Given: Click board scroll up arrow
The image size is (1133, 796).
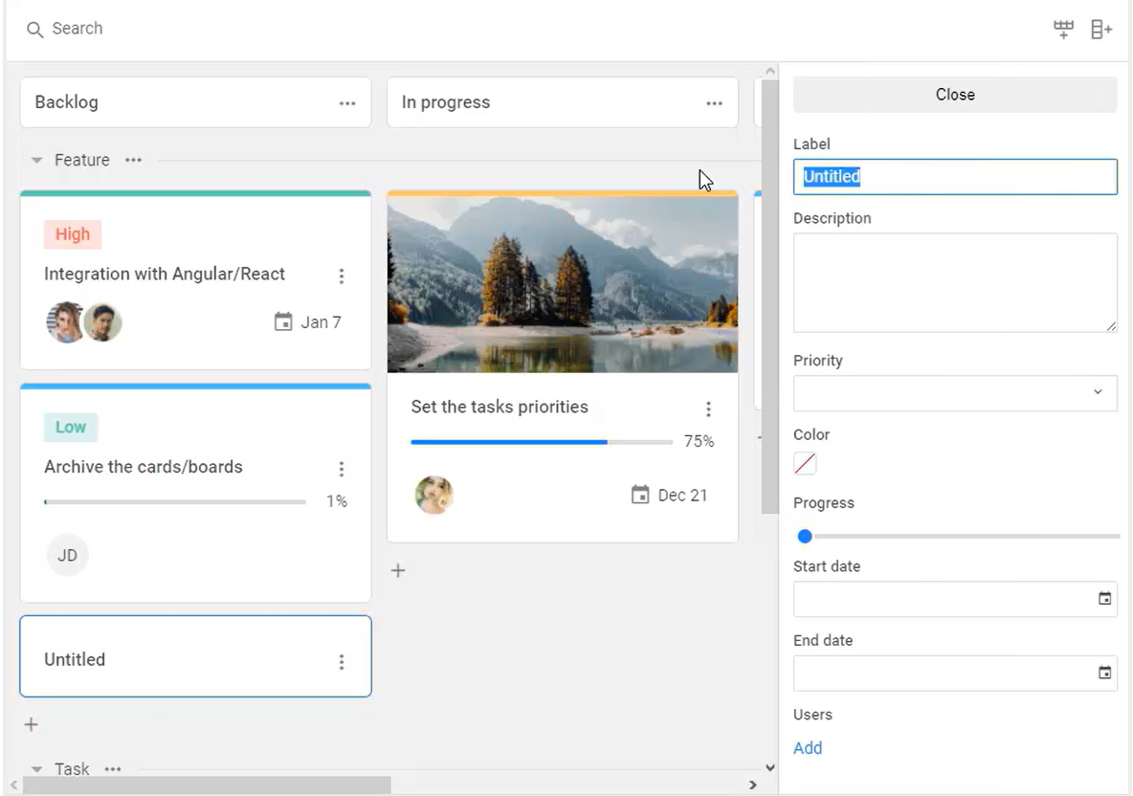Looking at the screenshot, I should 769,71.
